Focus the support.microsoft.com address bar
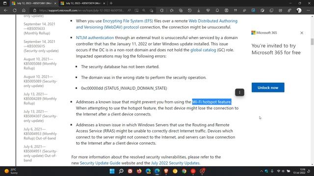Image resolution: width=314 pixels, height=176 pixels. [81, 10]
